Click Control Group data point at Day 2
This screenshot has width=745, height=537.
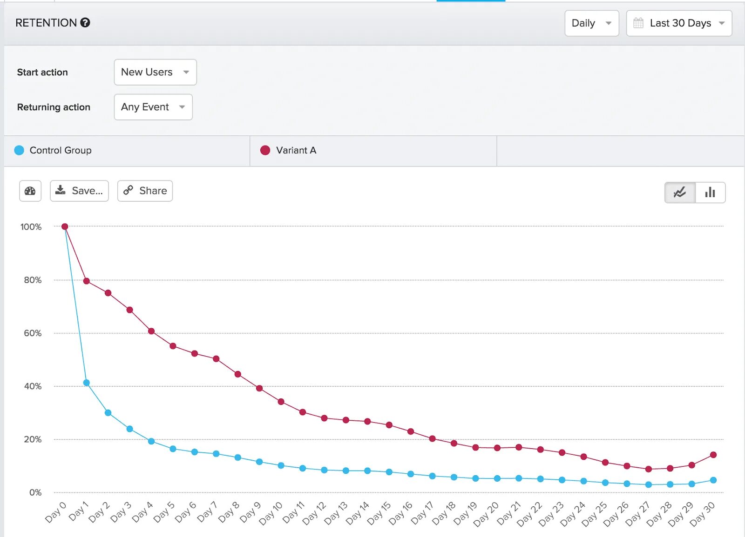point(108,412)
